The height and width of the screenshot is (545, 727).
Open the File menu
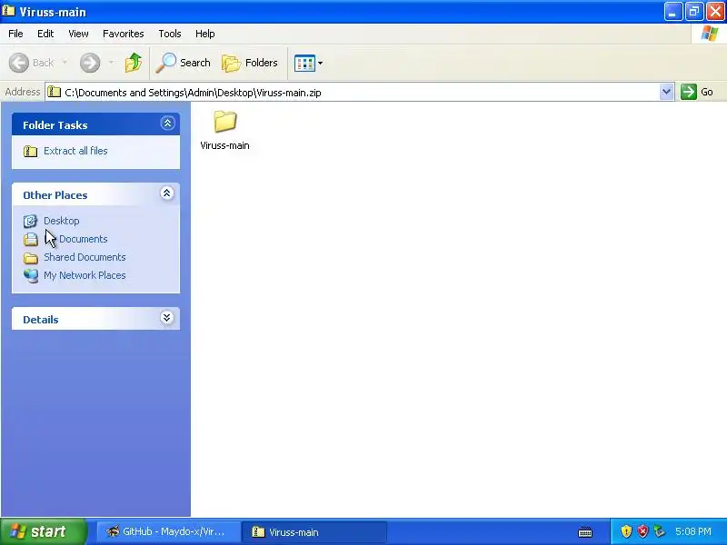click(15, 34)
